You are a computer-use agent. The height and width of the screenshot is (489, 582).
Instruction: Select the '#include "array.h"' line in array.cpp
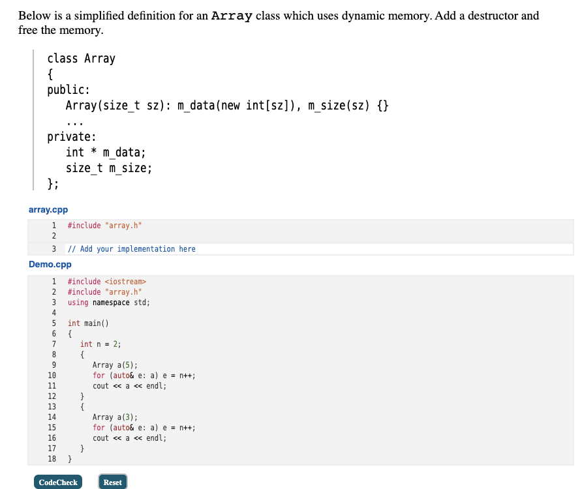point(104,224)
